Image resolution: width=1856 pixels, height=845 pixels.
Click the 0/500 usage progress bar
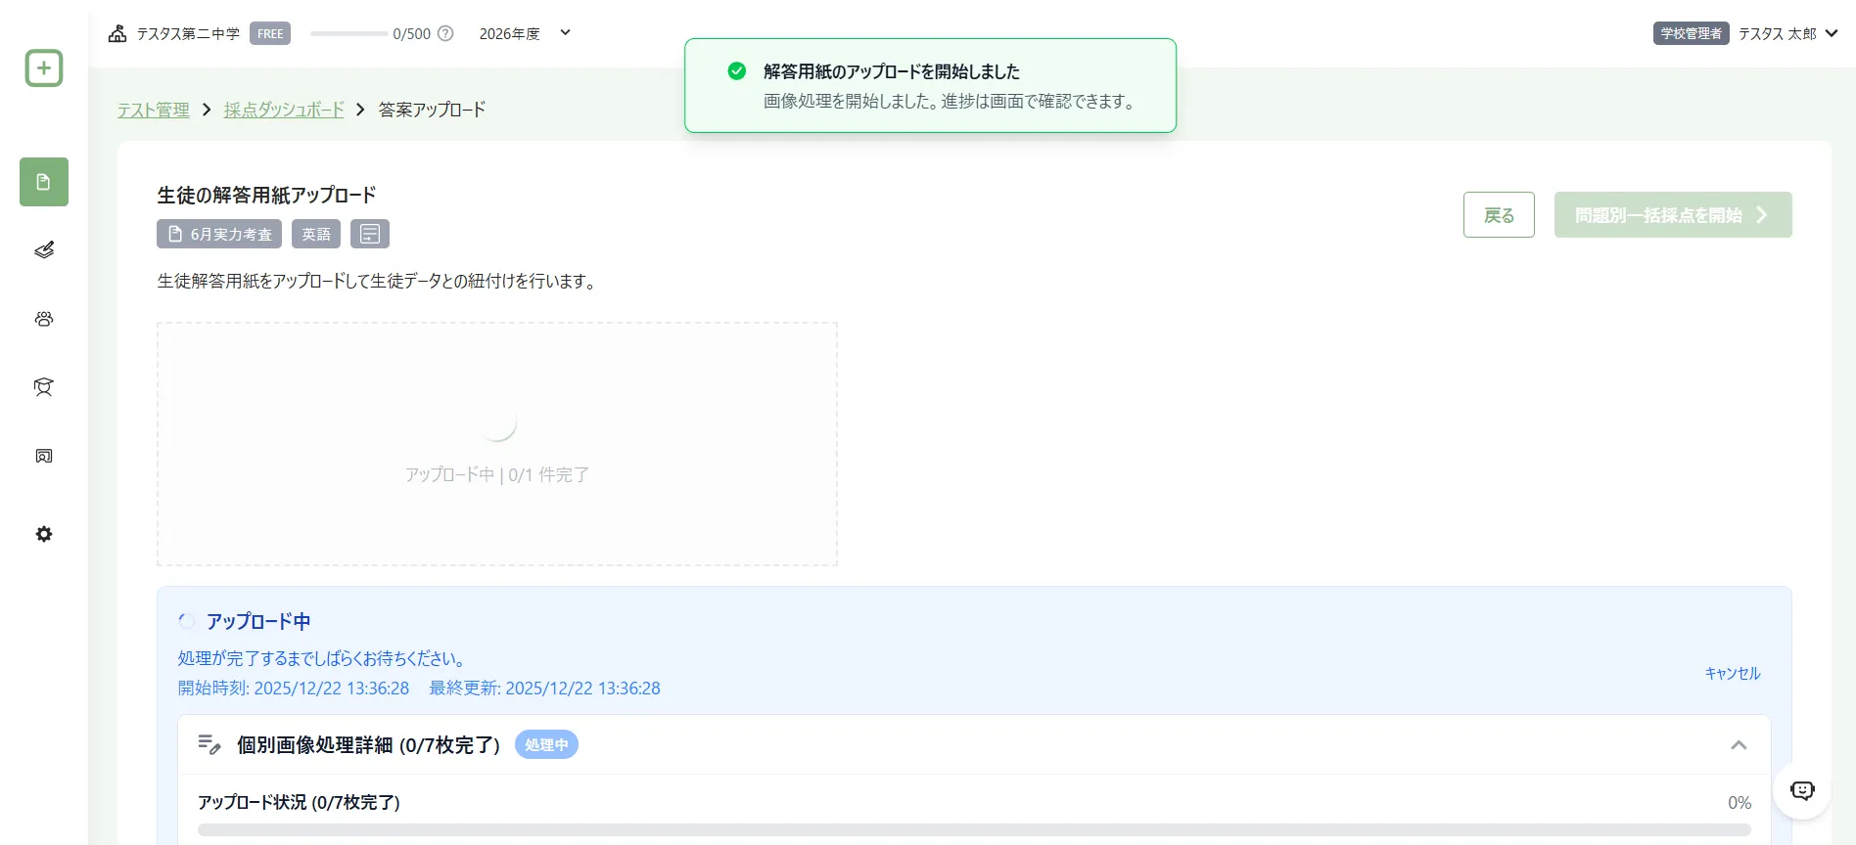[348, 33]
